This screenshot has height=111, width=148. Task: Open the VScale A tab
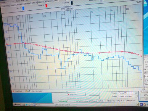(27, 4)
